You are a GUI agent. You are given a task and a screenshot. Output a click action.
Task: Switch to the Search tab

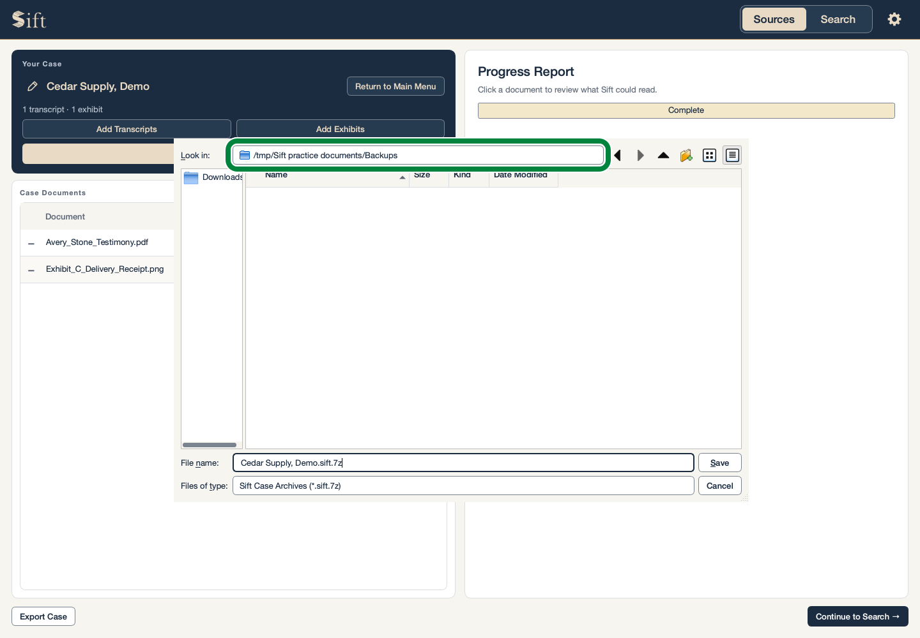point(838,19)
